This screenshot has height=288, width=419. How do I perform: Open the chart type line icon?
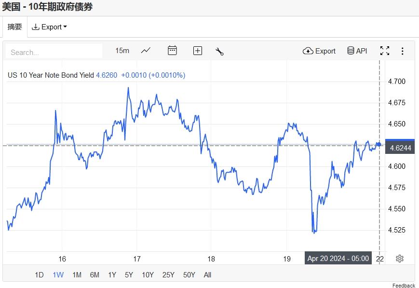tap(146, 51)
